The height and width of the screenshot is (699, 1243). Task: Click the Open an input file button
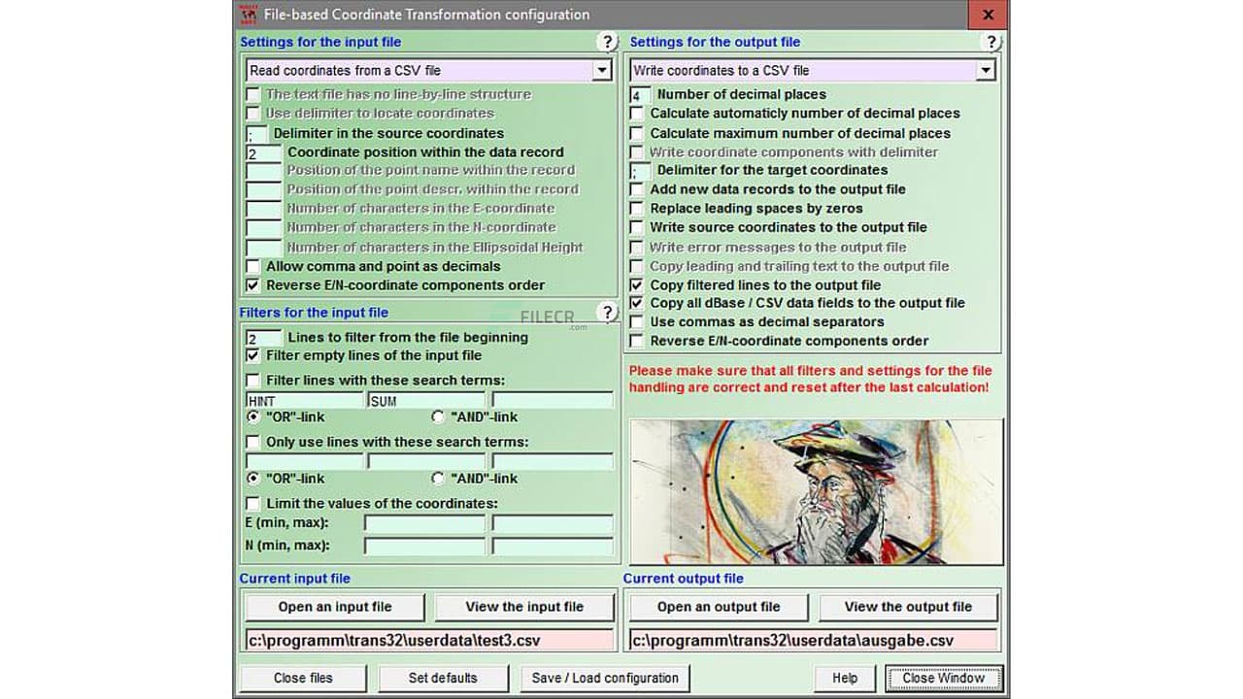[334, 606]
